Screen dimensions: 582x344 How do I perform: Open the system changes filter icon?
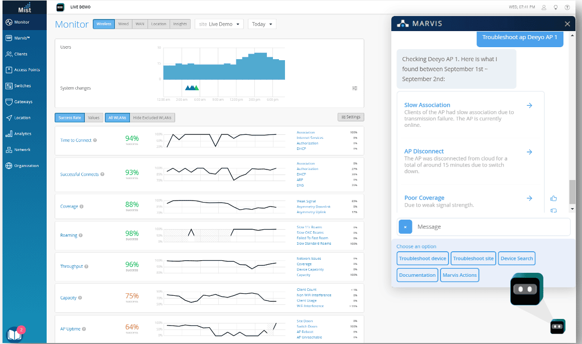click(x=355, y=88)
